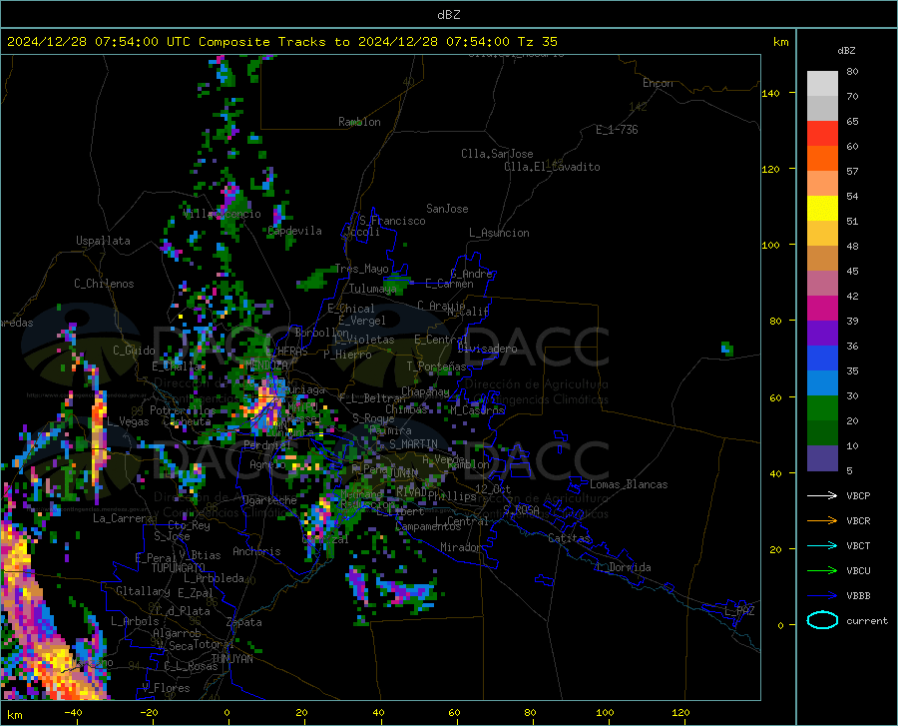Click the C_Chilenos place label
This screenshot has width=898, height=726.
pyautogui.click(x=104, y=284)
